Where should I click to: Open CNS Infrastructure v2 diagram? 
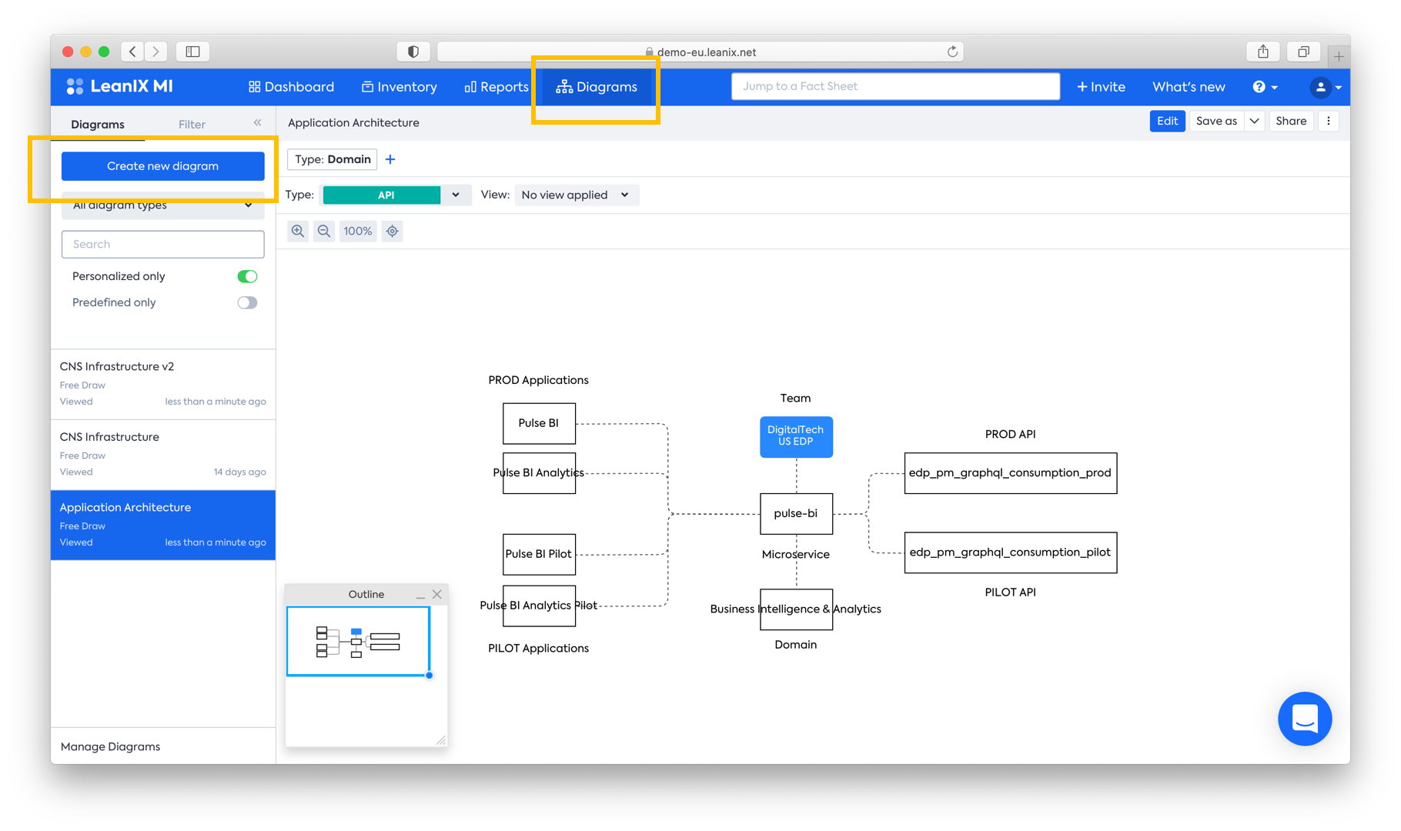click(162, 384)
